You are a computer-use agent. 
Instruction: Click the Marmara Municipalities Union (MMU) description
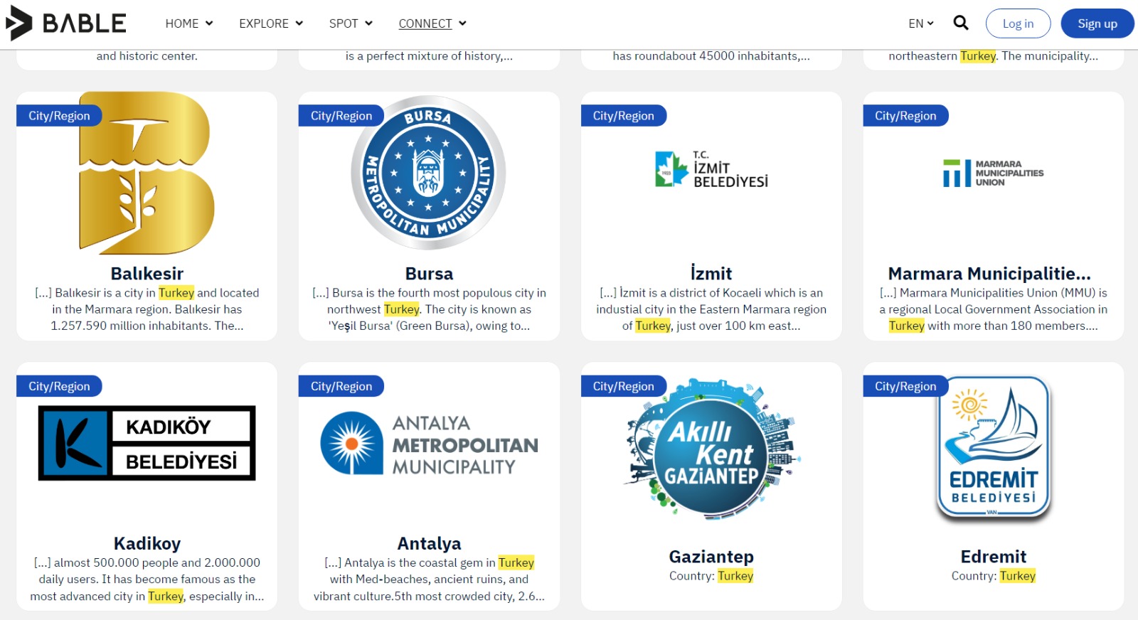click(x=993, y=309)
